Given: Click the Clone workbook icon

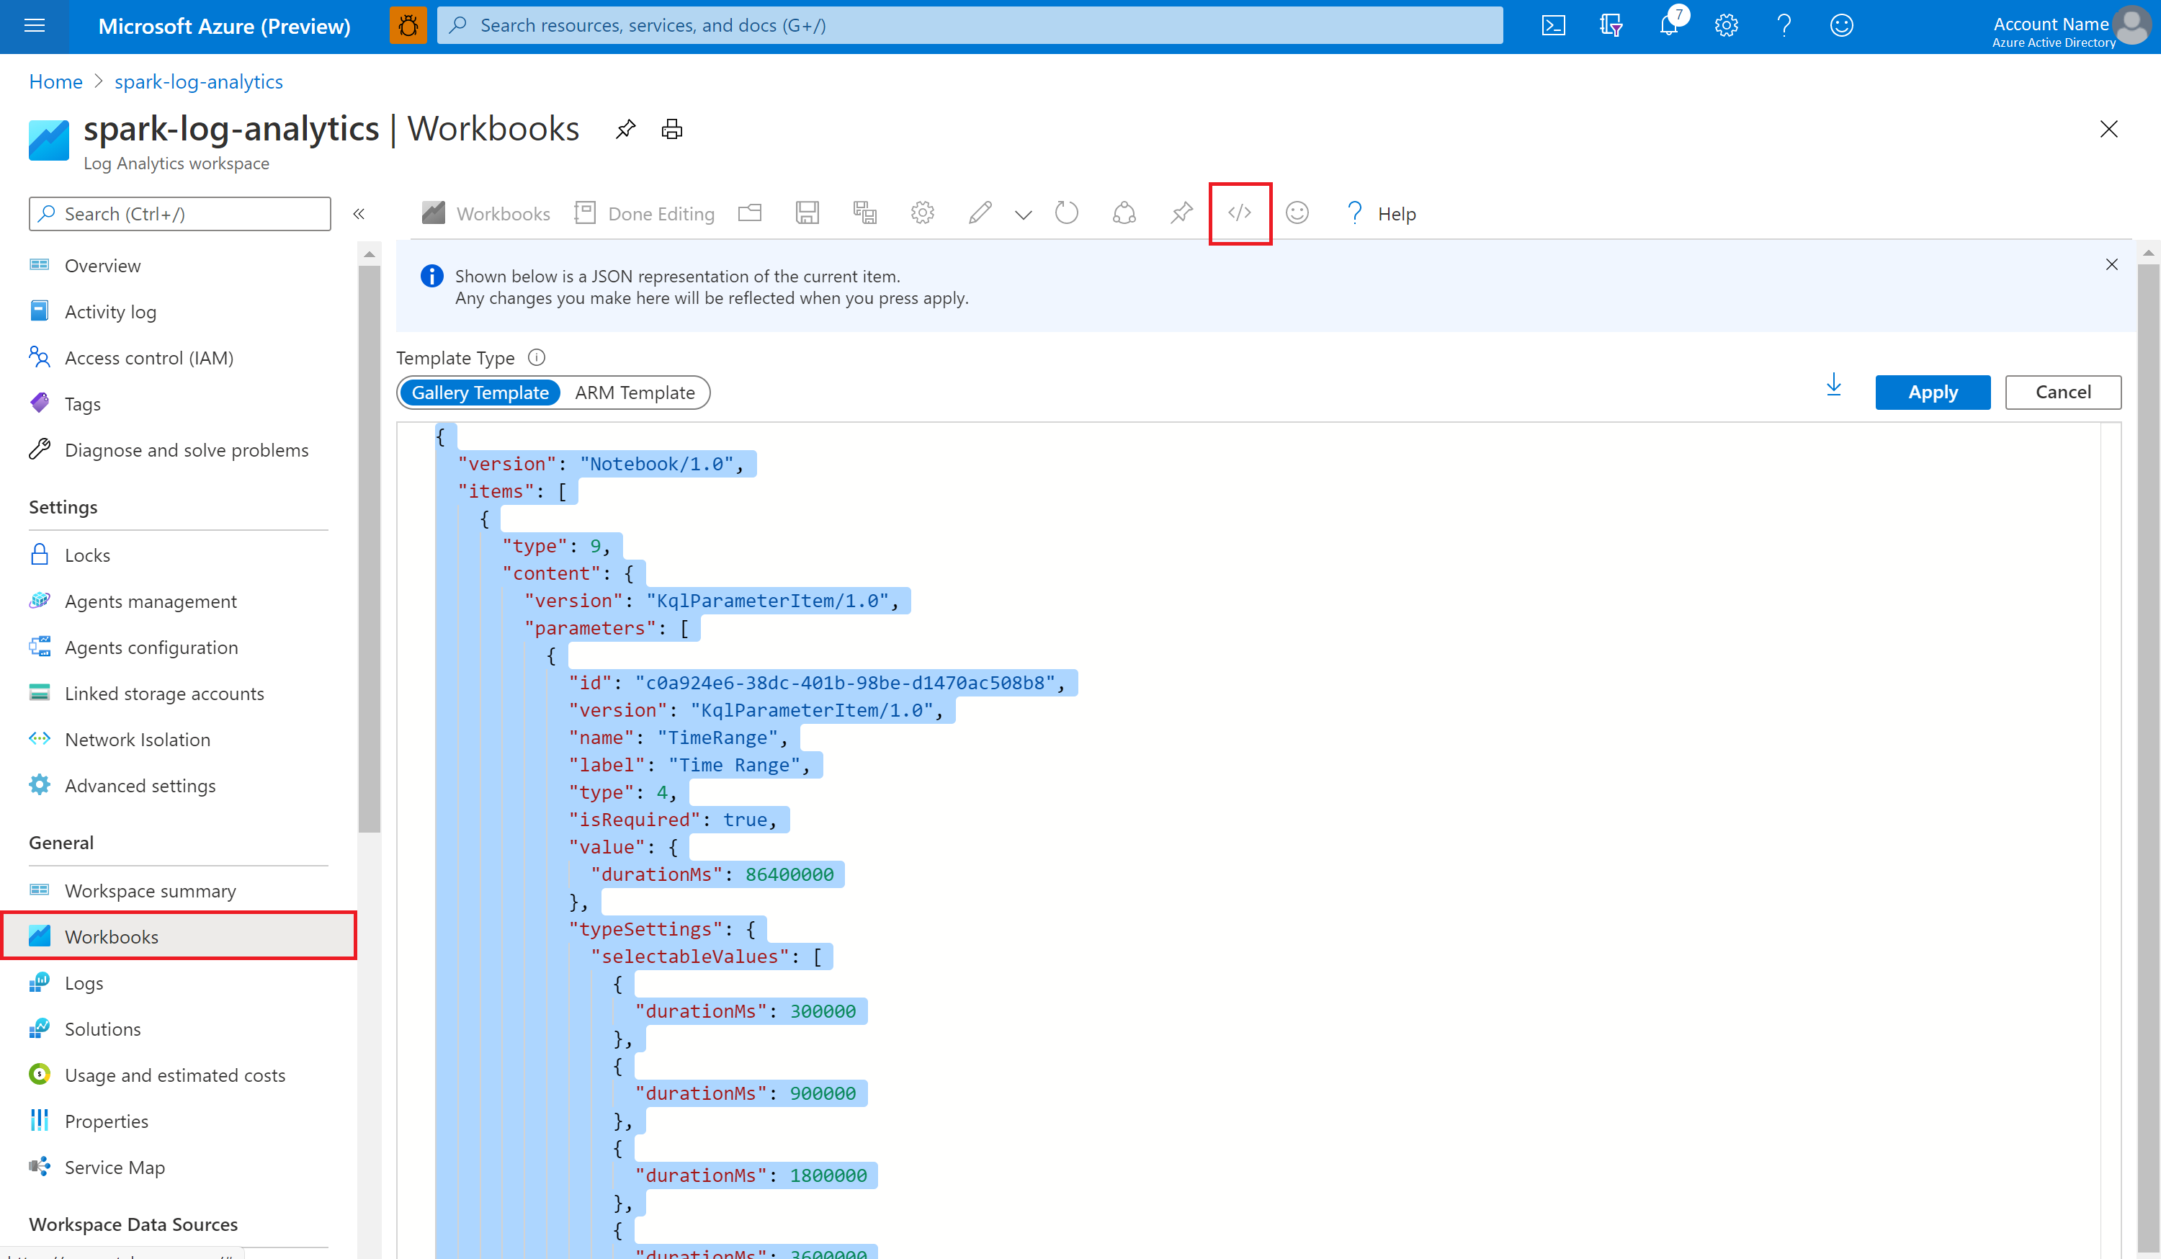Looking at the screenshot, I should pyautogui.click(x=866, y=212).
